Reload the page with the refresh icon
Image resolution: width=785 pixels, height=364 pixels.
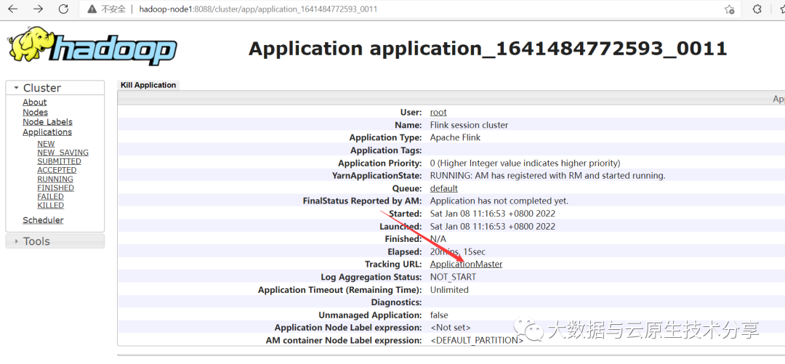[63, 9]
